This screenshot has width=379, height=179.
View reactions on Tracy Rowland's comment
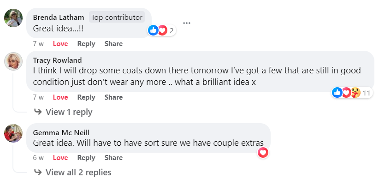tap(352, 93)
